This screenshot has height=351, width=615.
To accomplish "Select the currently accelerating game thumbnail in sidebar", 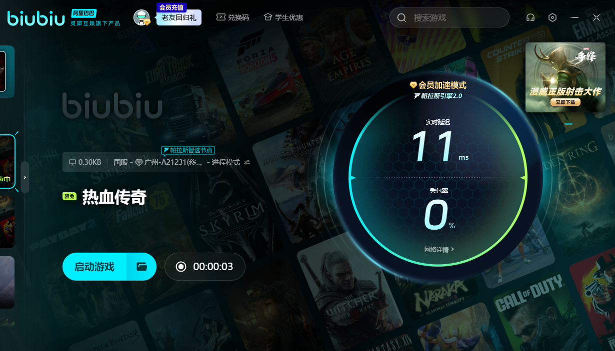I will coord(7,162).
